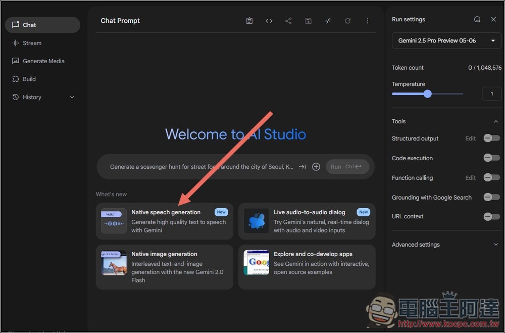Image resolution: width=505 pixels, height=333 pixels.
Task: Click the Build puzzle icon
Action: [16, 79]
